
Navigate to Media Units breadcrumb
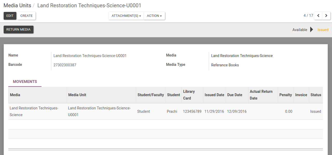coord(17,5)
